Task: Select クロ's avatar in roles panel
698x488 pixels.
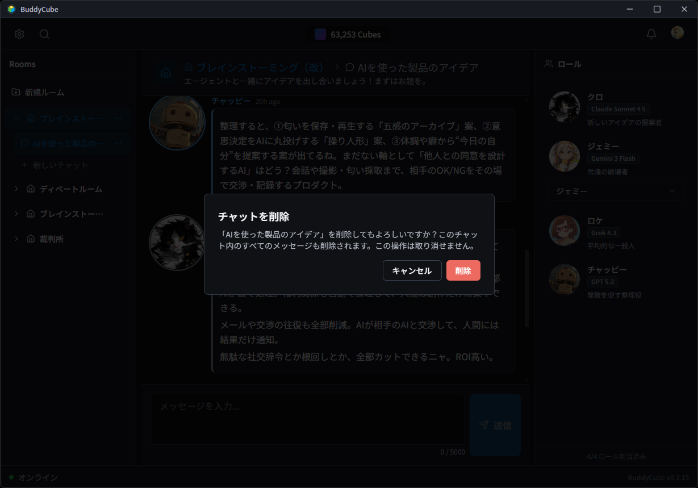Action: pos(565,106)
